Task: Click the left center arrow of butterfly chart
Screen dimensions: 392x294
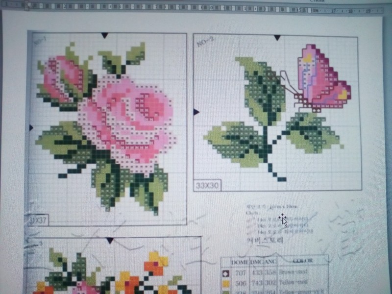Action: pos(196,112)
